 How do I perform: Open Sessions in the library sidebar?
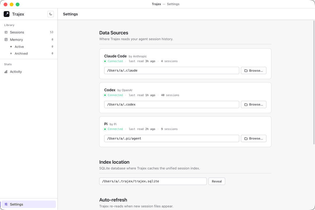pos(29,32)
